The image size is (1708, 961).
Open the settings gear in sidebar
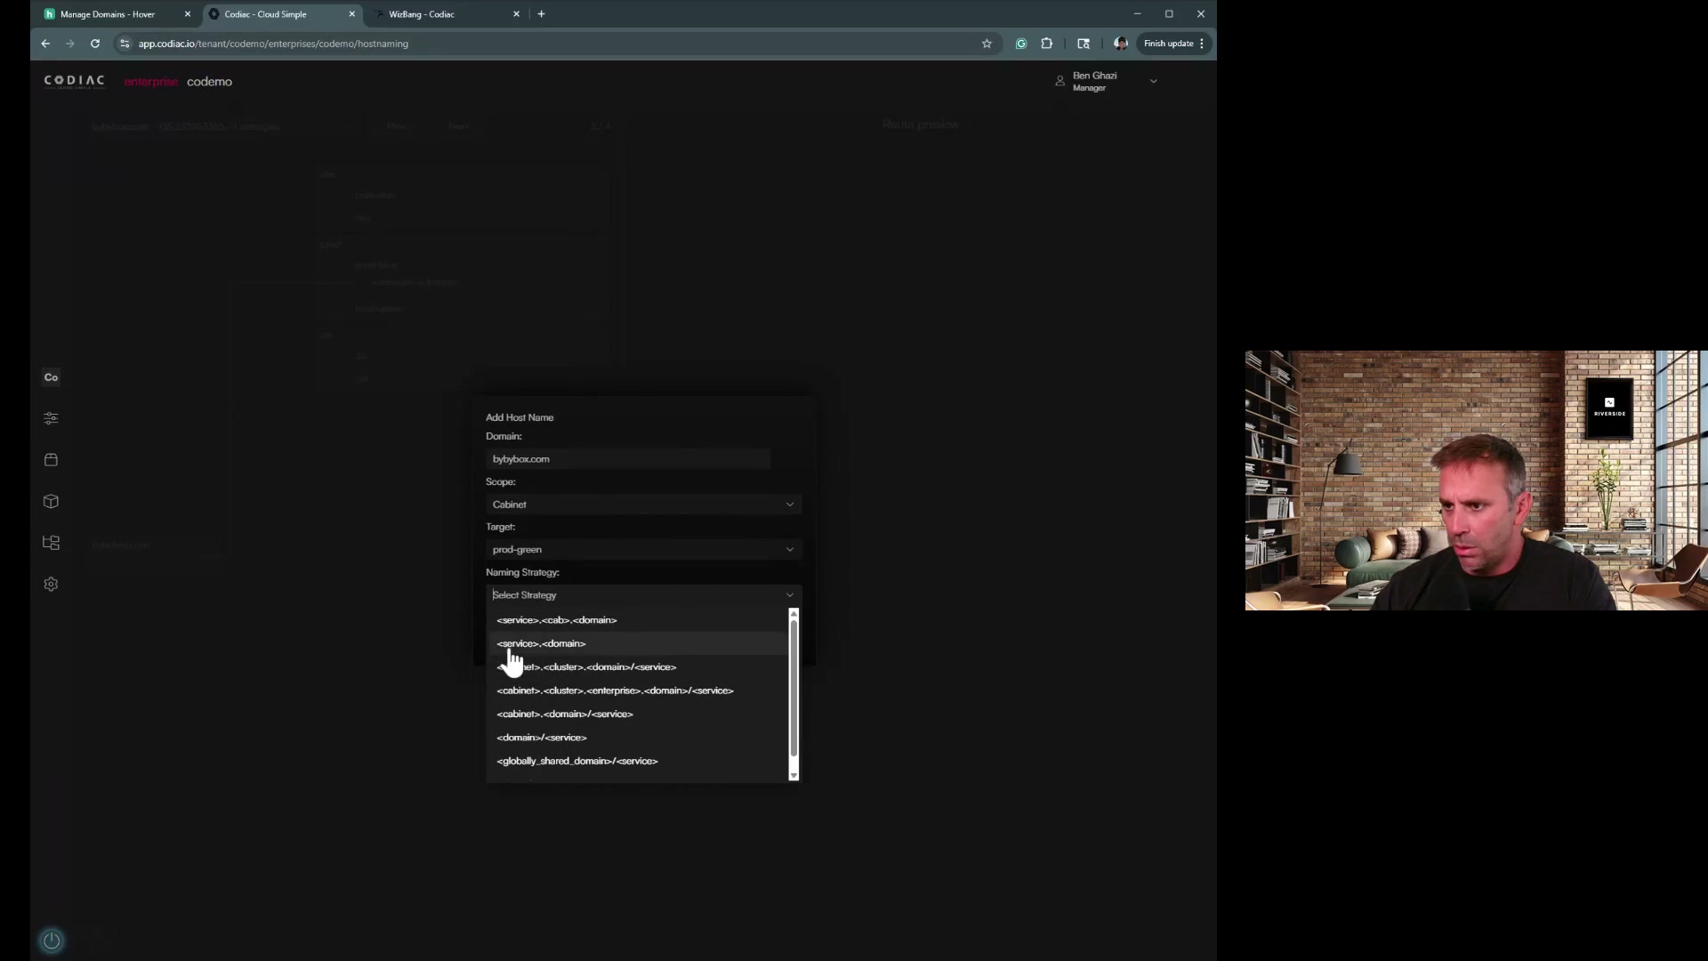[x=51, y=585]
